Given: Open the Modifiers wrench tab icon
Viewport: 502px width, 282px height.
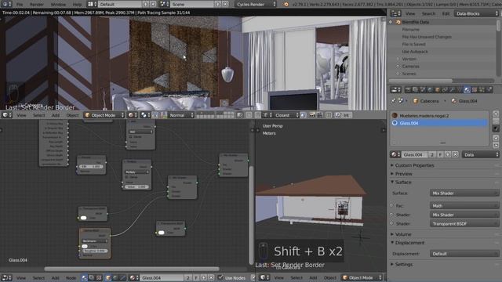Looking at the screenshot, I should [x=453, y=90].
